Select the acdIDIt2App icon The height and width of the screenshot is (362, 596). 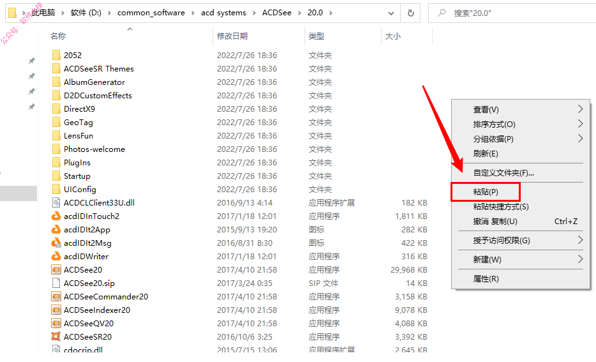[x=56, y=229]
